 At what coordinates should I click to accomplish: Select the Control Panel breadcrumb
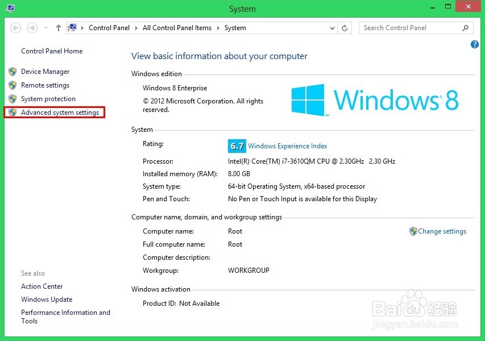click(x=109, y=28)
